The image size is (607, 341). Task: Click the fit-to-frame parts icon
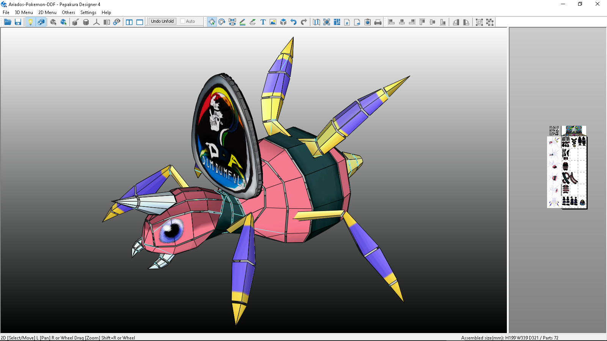click(x=327, y=22)
